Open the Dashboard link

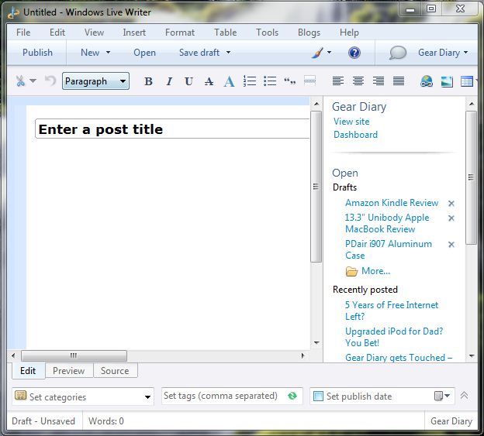pyautogui.click(x=355, y=135)
